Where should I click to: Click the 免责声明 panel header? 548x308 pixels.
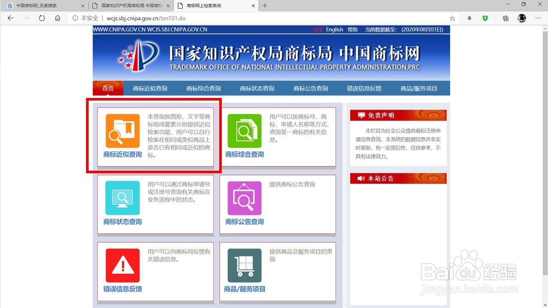pos(398,115)
